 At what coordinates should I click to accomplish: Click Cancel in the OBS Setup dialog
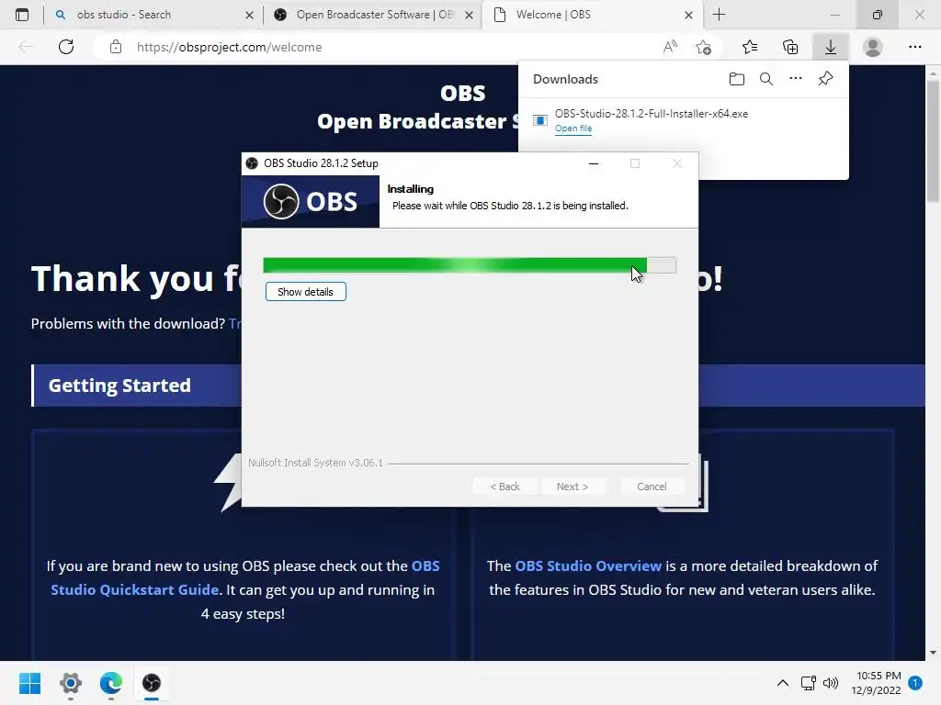coord(652,487)
